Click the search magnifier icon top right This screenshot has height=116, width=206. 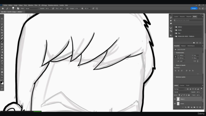pyautogui.click(x=200, y=9)
